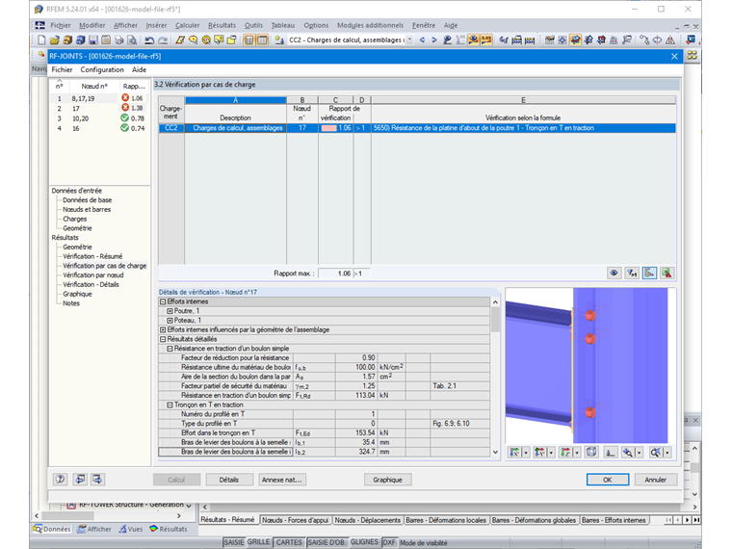Click the Rapport max value field 1.06
The image size is (732, 549).
pyautogui.click(x=335, y=274)
